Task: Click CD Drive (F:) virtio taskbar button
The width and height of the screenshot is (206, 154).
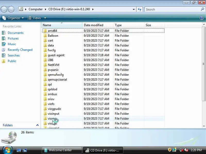Action: tap(103, 150)
